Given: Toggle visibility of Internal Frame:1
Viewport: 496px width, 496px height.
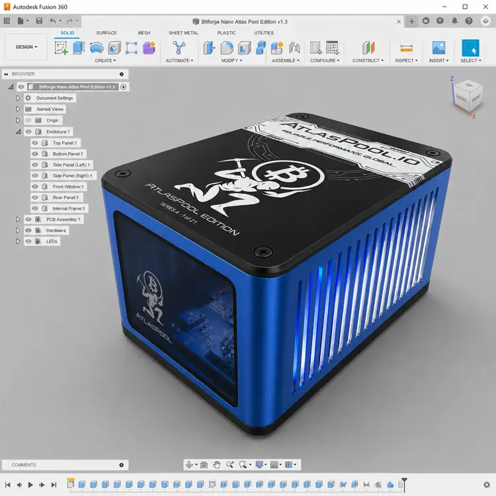Looking at the screenshot, I should pyautogui.click(x=35, y=208).
